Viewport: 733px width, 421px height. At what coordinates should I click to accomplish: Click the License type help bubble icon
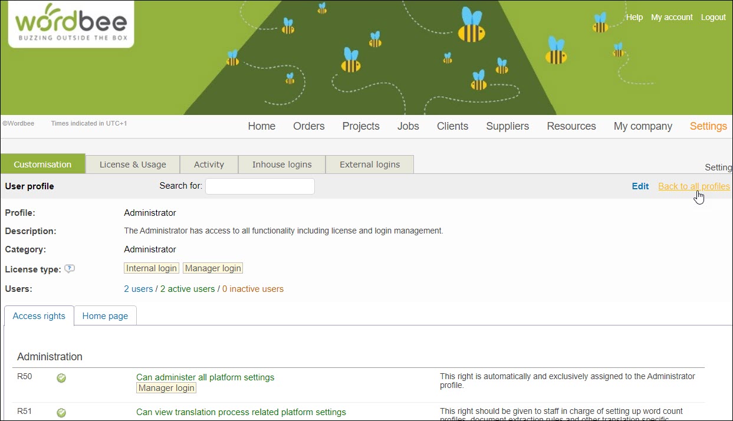pyautogui.click(x=70, y=269)
